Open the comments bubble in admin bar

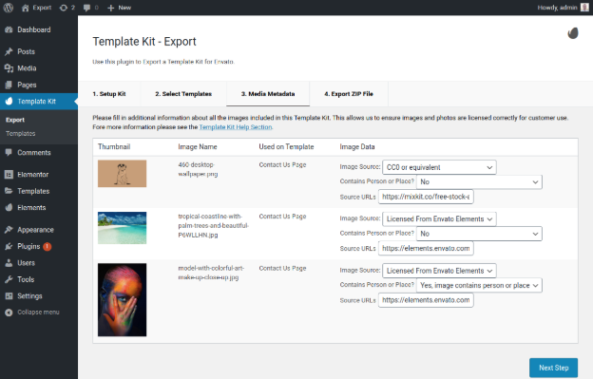click(91, 8)
